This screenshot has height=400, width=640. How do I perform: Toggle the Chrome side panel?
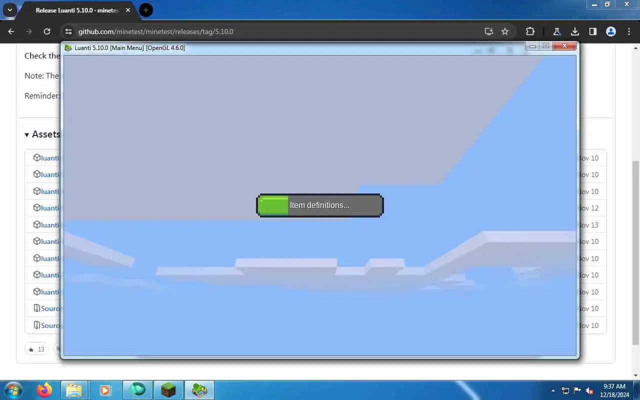coord(593,31)
